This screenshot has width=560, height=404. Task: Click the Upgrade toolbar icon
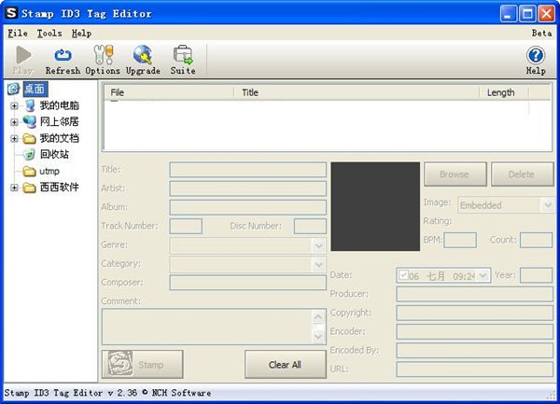143,56
